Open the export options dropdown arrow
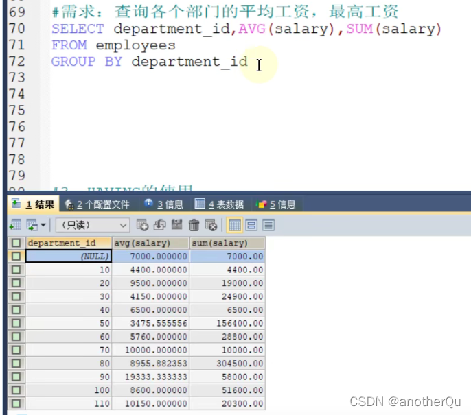This screenshot has width=471, height=415. point(43,225)
